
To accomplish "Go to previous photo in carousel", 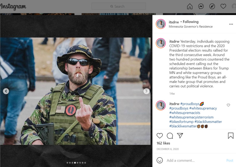I will point(6,91).
